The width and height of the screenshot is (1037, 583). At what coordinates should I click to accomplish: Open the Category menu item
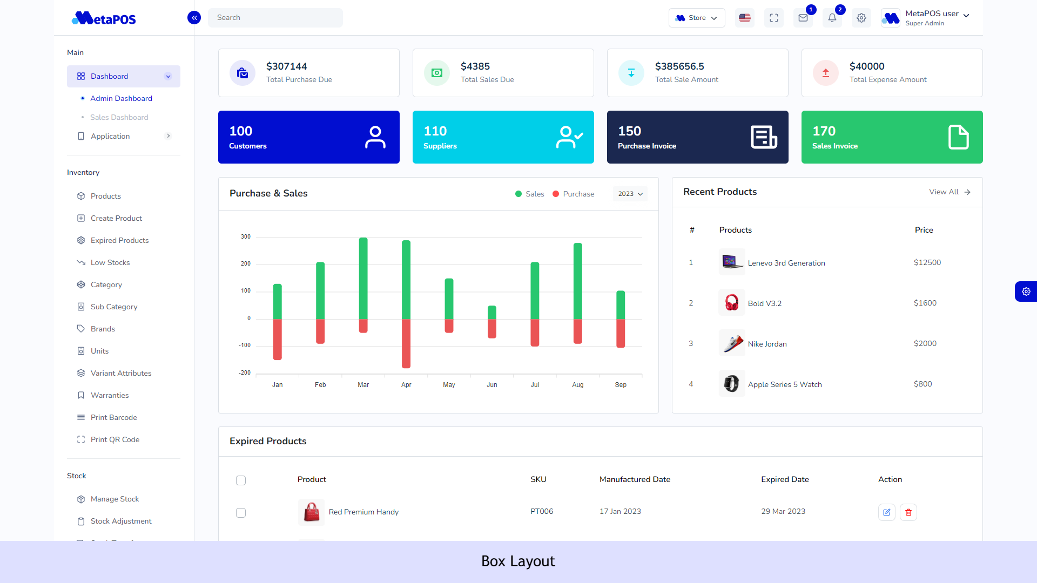106,284
